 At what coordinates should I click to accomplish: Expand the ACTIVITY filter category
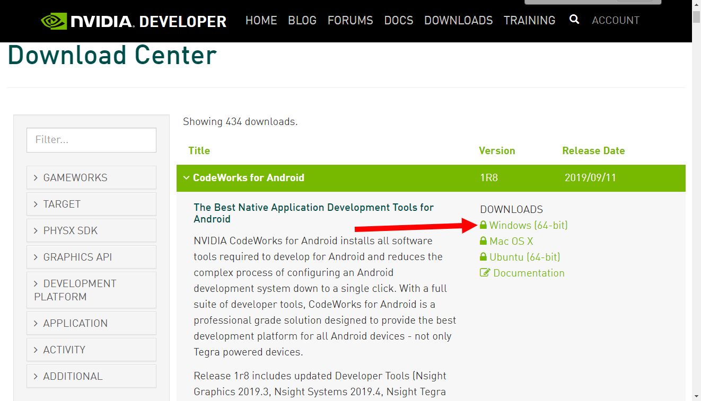pyautogui.click(x=91, y=350)
